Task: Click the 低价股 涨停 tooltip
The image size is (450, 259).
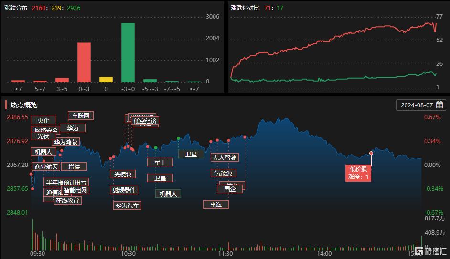Action: tap(358, 173)
